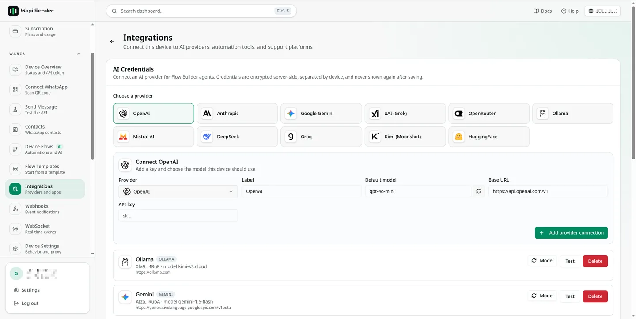
Task: Go to Connect WhatsApp page
Action: pos(45,90)
